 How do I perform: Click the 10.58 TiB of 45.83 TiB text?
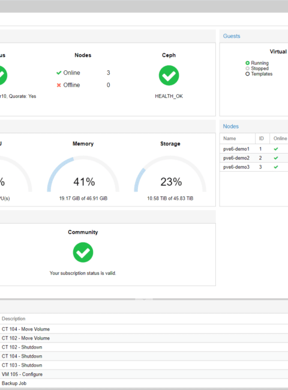click(x=170, y=198)
